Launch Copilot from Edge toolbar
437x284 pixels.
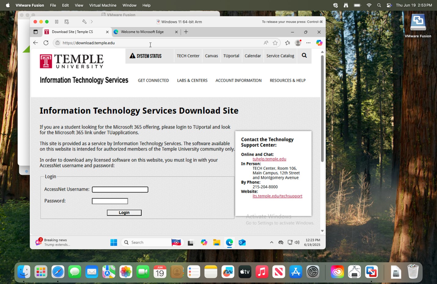[x=319, y=43]
